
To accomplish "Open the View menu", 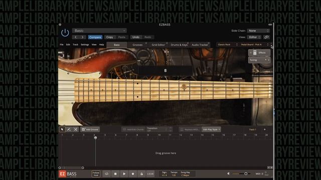I will pos(94,44).
